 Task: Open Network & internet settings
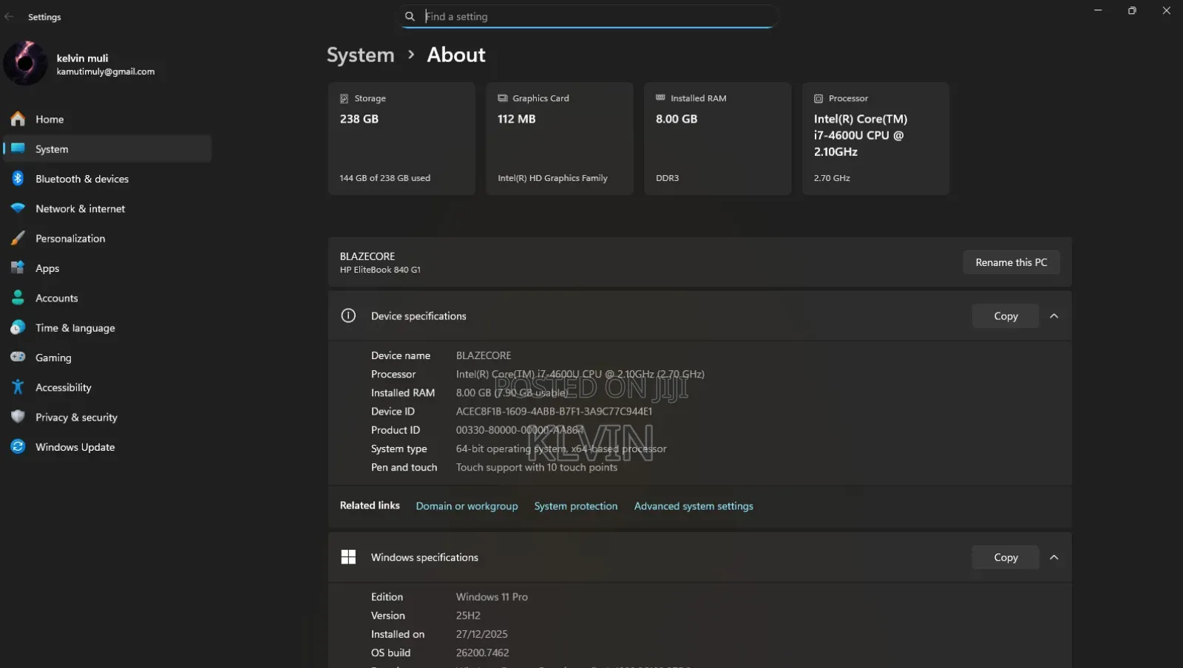[x=108, y=208]
